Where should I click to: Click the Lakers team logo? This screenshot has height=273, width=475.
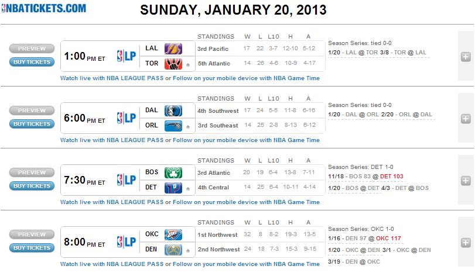(173, 49)
